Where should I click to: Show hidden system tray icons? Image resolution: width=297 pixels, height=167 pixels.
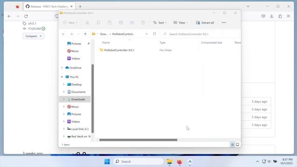(x=258, y=161)
